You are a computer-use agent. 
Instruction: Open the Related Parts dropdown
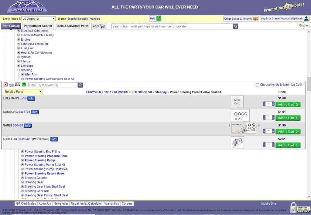[x=23, y=92]
